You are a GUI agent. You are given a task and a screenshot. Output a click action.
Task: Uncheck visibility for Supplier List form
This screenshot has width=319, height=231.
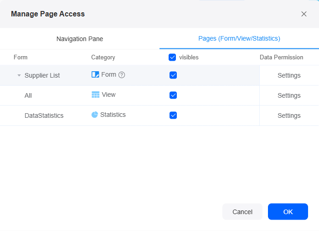173,75
